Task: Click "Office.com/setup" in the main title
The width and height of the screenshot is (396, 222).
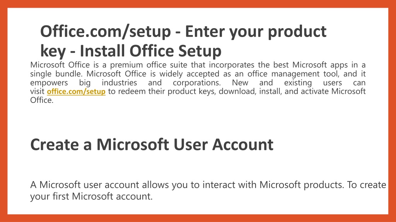Action: click(x=106, y=32)
